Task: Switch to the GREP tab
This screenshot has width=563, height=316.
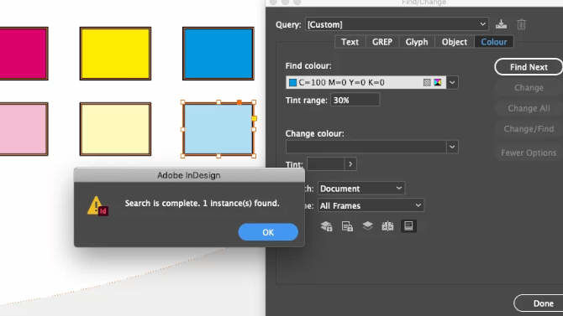Action: (x=382, y=42)
